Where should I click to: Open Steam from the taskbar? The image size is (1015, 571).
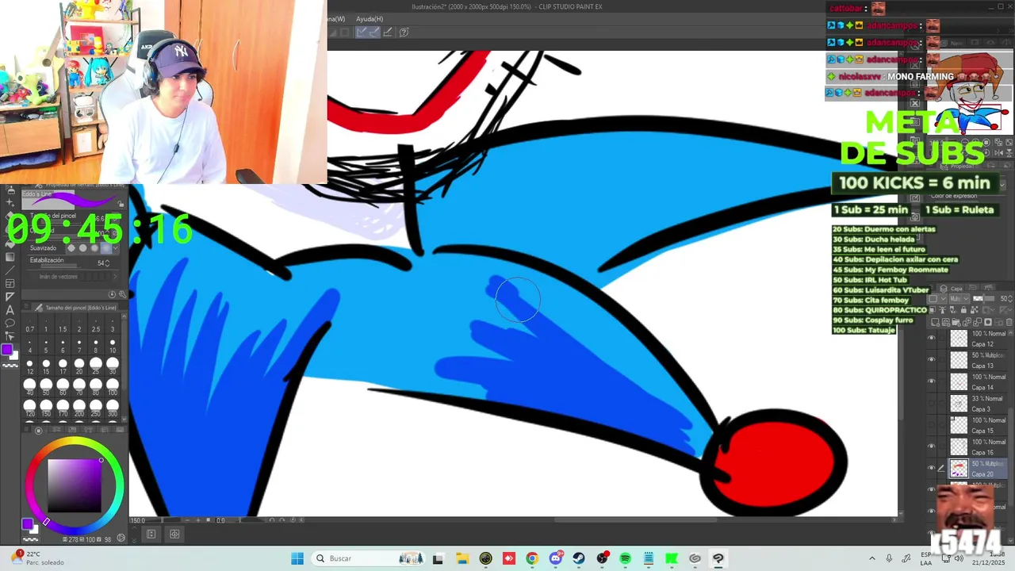[x=579, y=558]
